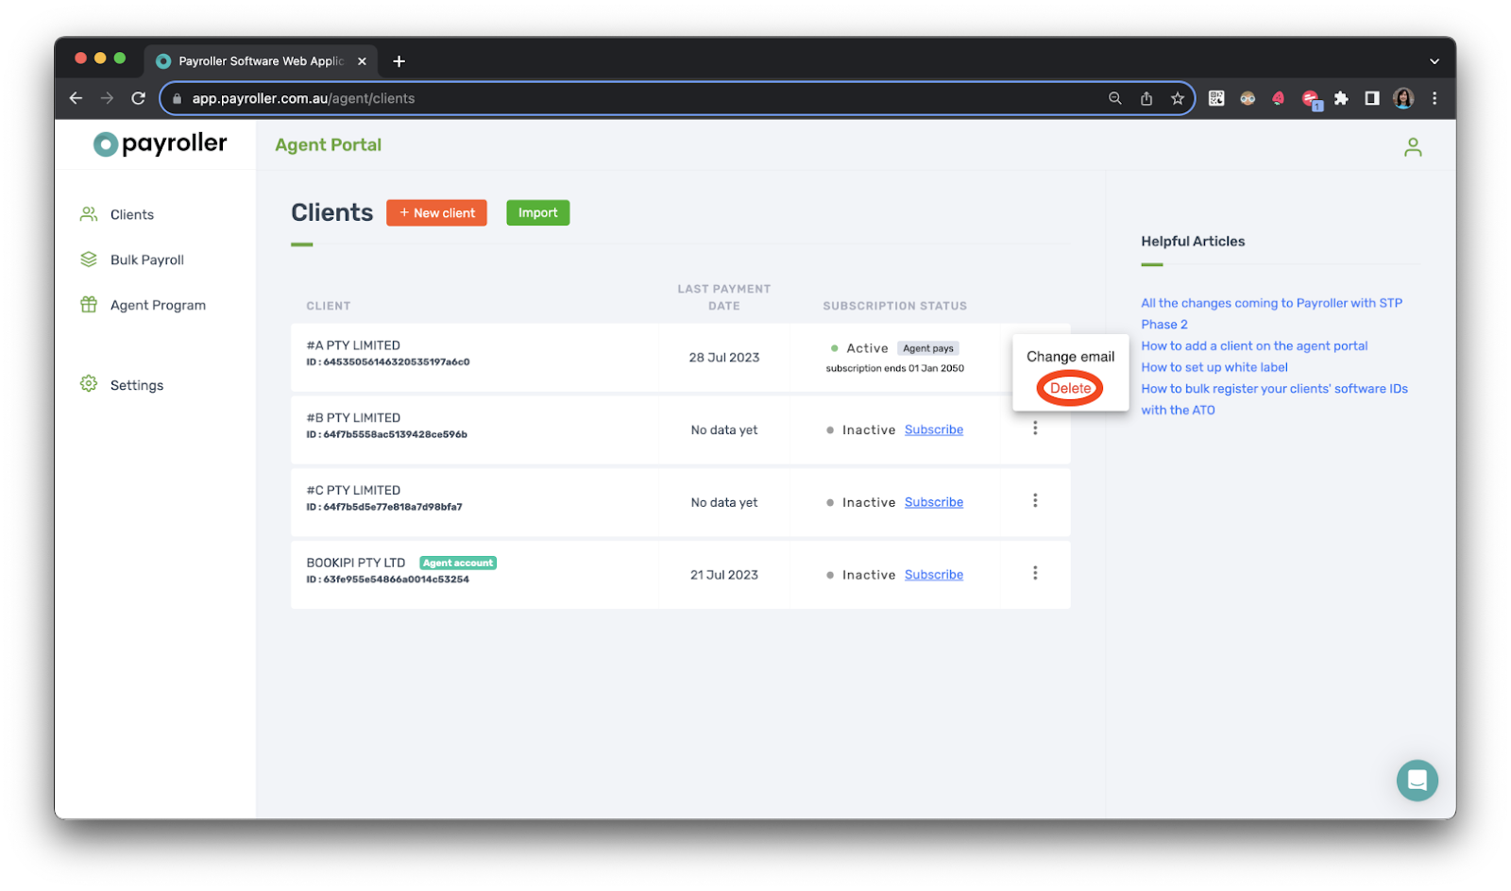Open Agent Program in the sidebar
Image resolution: width=1511 pixels, height=891 pixels.
tap(158, 306)
